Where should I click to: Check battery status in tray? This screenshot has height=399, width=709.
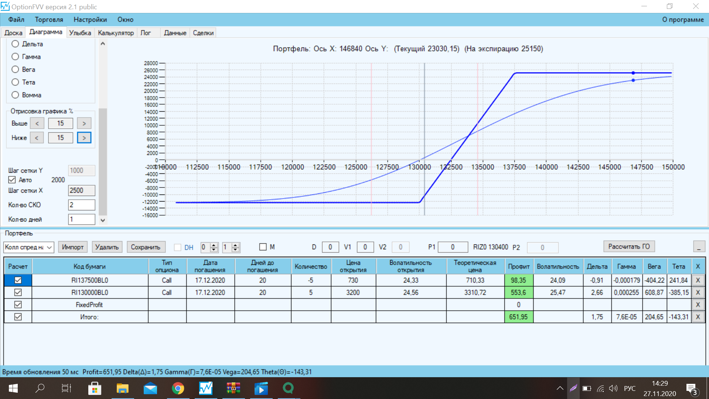(x=587, y=388)
